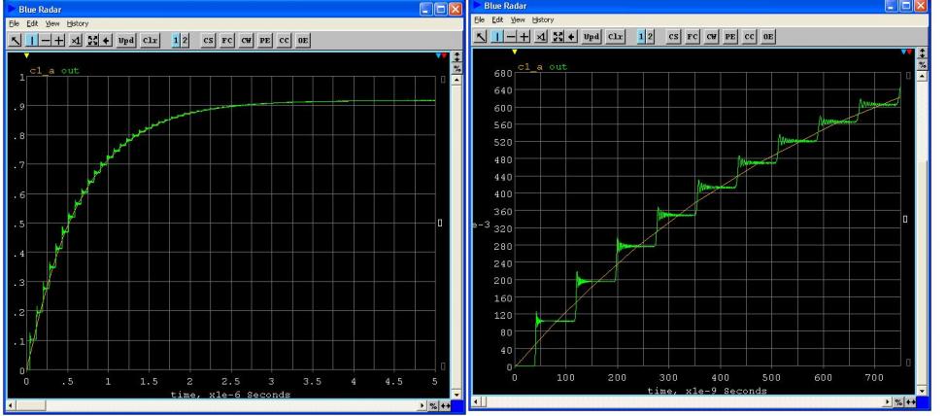Click the Upd button in left window
947x416 pixels.
126,40
